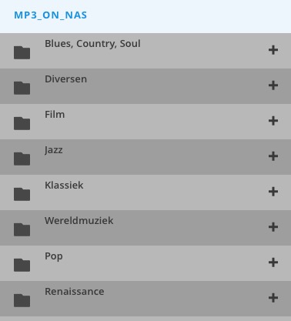Click the plus button for Pop

[273, 262]
